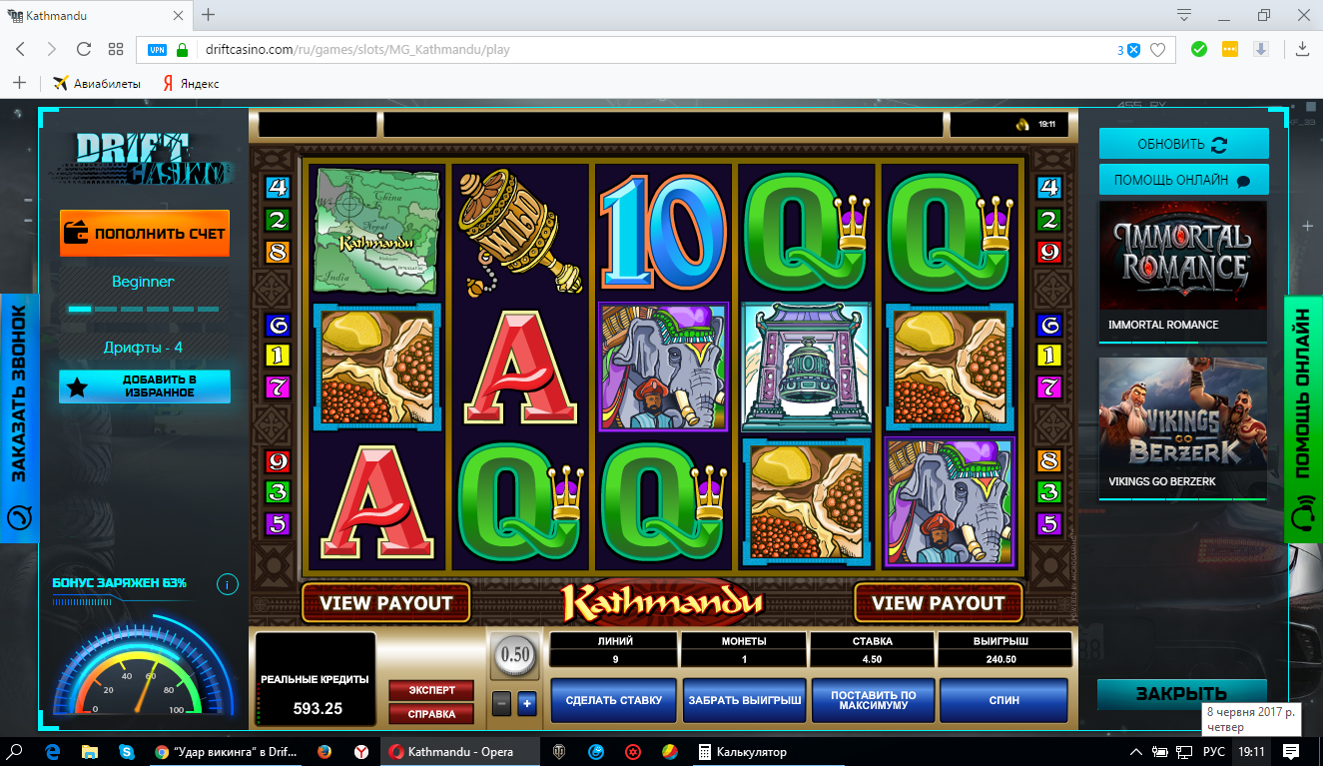Toggle Эксперт mode button
Viewport: 1323px width, 766px height.
tap(431, 690)
